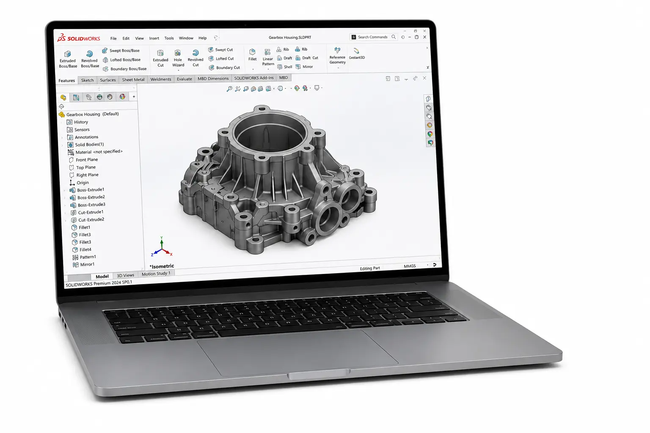Open the DisplayManager color-ball tab icon
The width and height of the screenshot is (650, 433).
[x=122, y=96]
